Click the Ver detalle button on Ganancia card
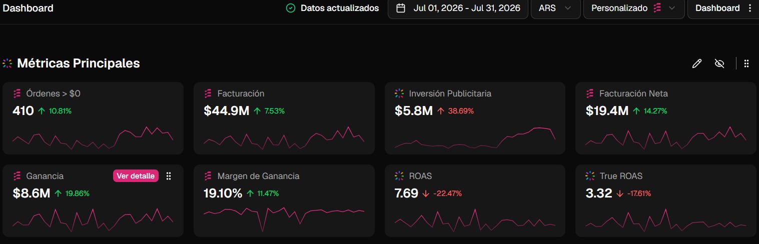This screenshot has height=244, width=759. (x=136, y=176)
